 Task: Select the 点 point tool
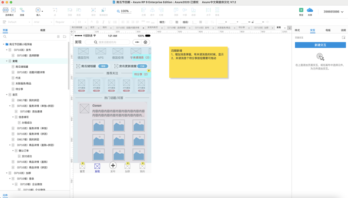click(x=55, y=10)
